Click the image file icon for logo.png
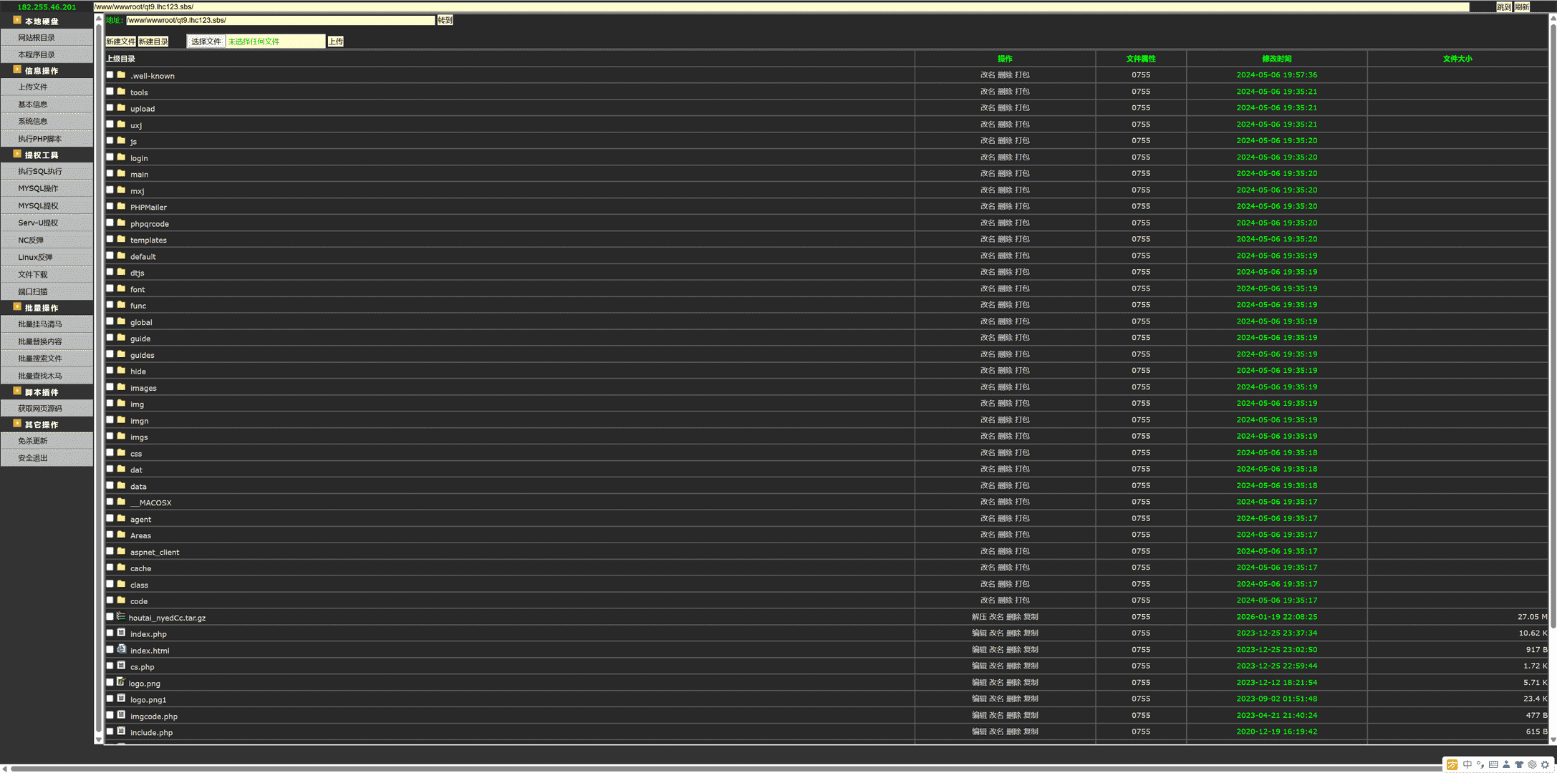 [x=121, y=682]
